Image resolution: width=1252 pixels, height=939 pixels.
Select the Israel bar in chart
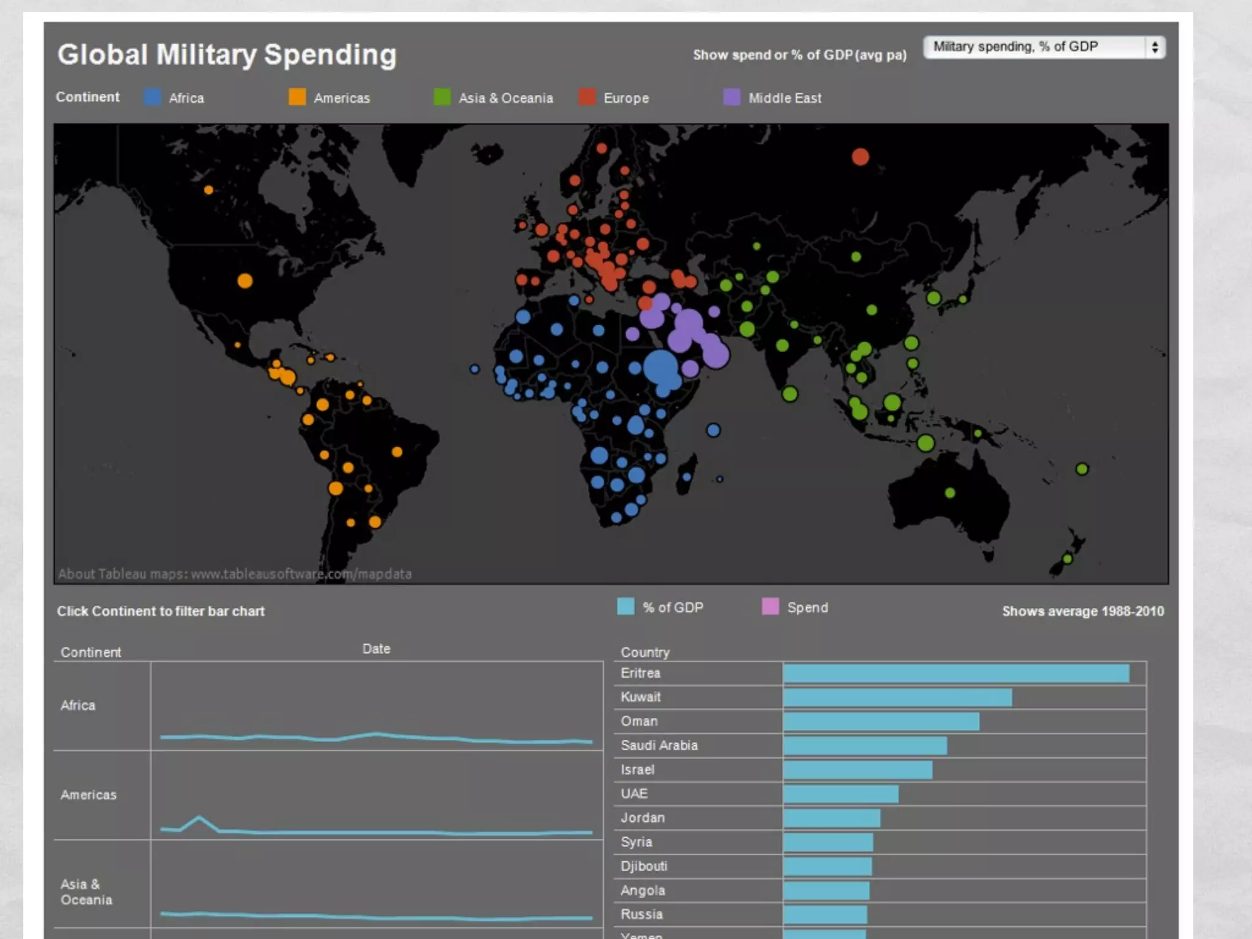coord(857,770)
